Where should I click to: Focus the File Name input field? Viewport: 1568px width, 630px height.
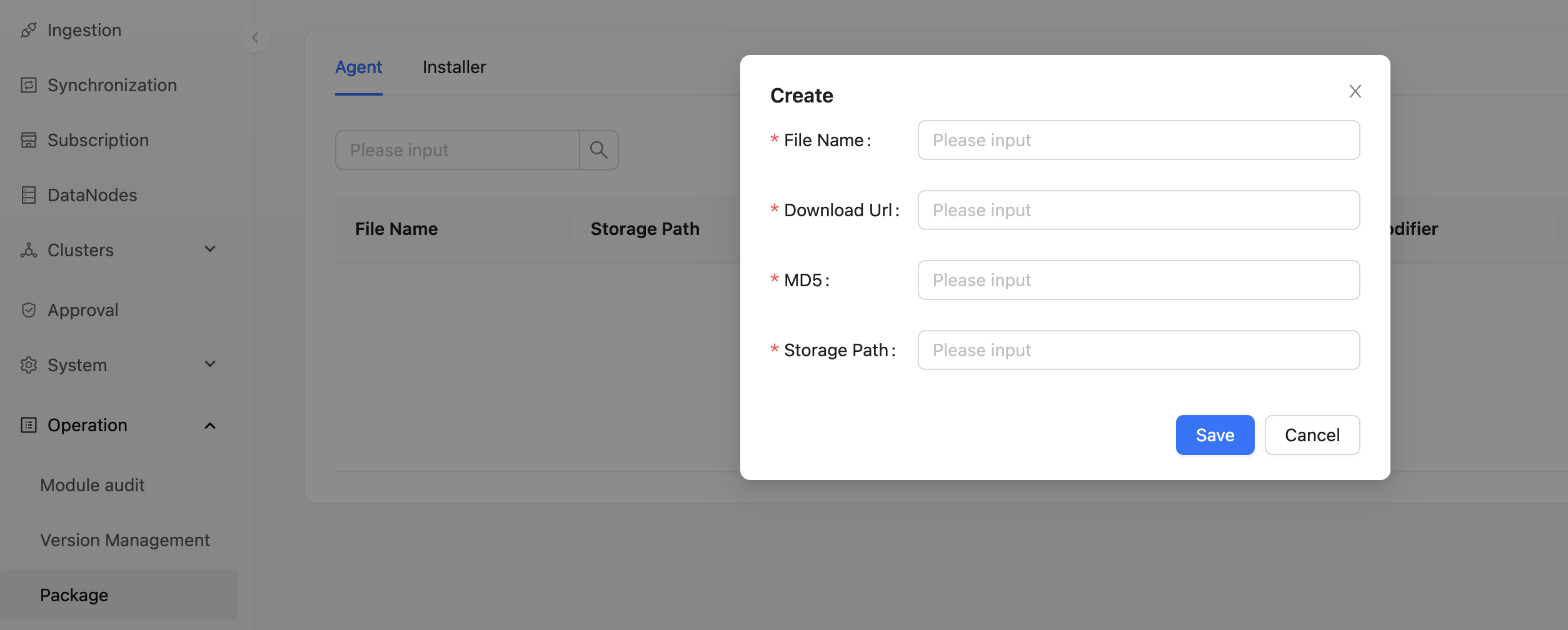click(x=1138, y=140)
